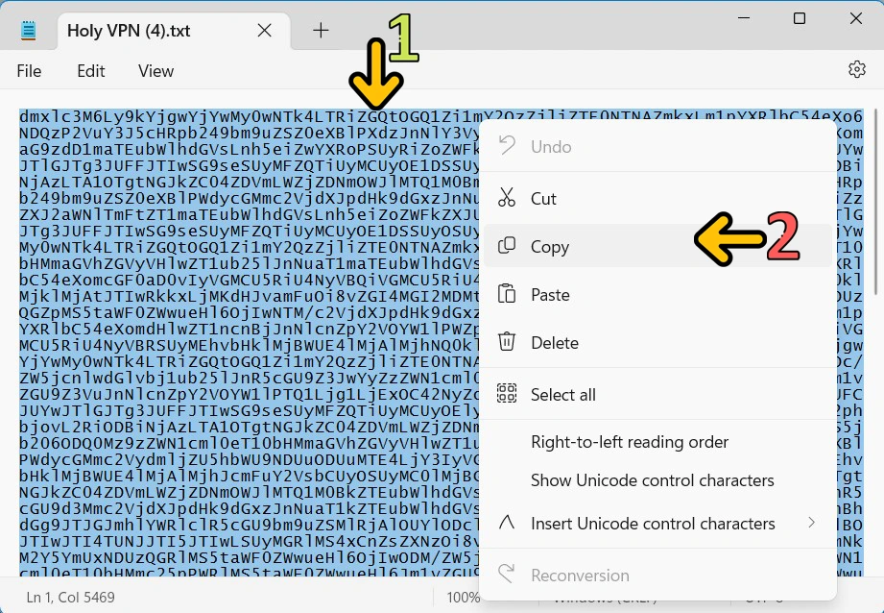Toggle Right-to-left reading order
884x613 pixels.
630,442
